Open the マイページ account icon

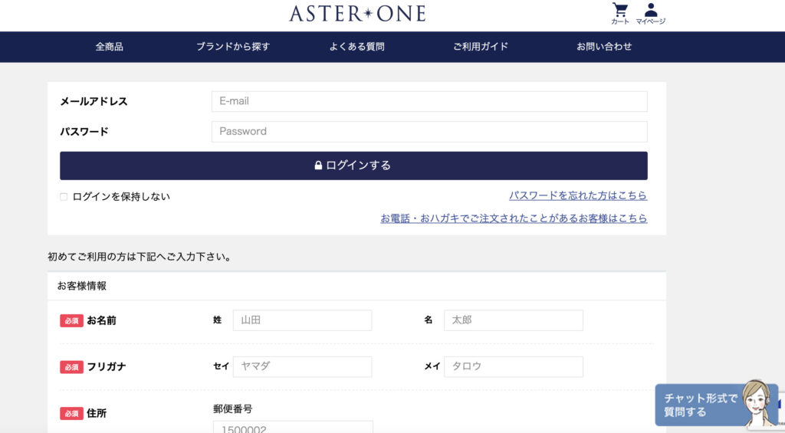[x=650, y=14]
